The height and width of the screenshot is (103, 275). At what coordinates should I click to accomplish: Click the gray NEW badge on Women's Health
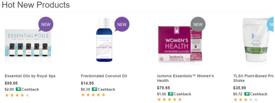[198, 24]
